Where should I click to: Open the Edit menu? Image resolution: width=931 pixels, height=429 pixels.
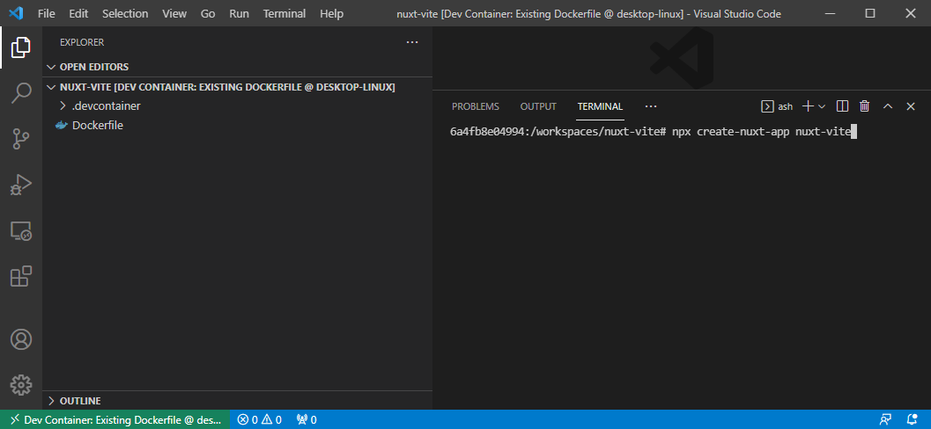point(78,14)
